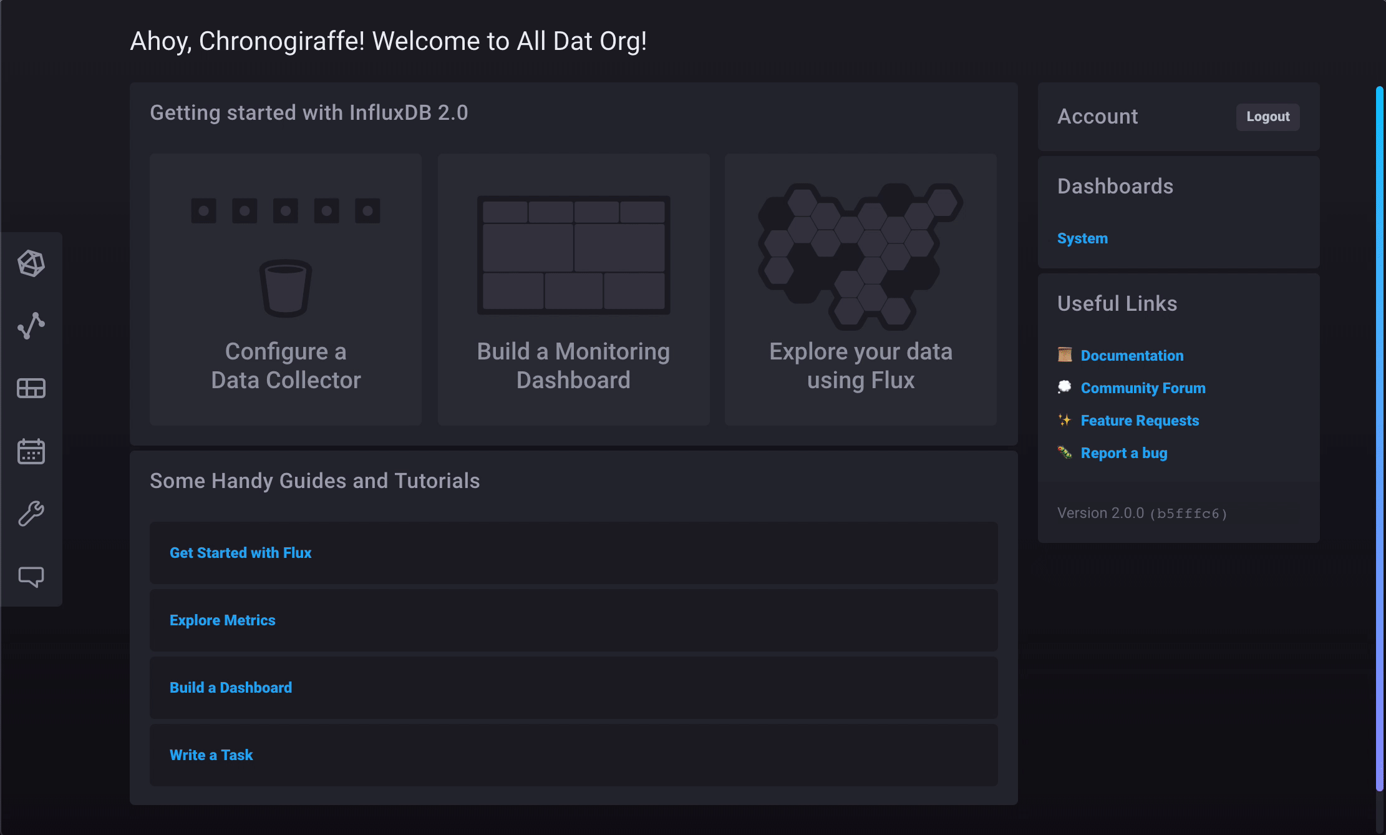Click the Feature Requests sparkles emoji

point(1065,420)
